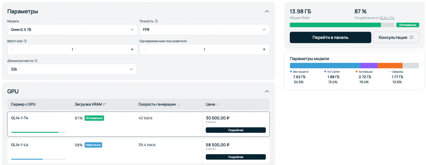Increase Batch size with the plus button
Image resolution: width=426 pixels, height=165 pixels.
[132, 49]
